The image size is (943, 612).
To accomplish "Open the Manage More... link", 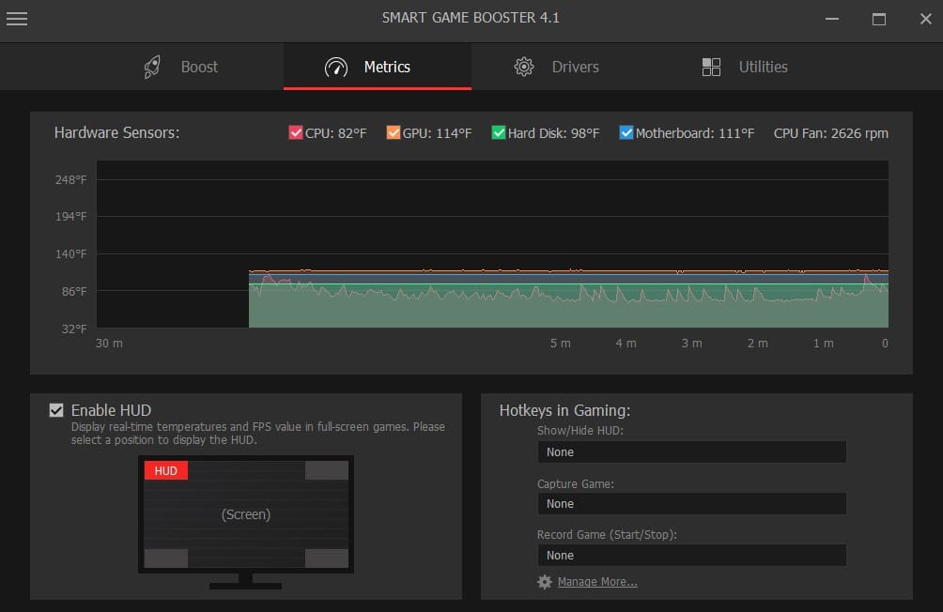I will [x=597, y=581].
